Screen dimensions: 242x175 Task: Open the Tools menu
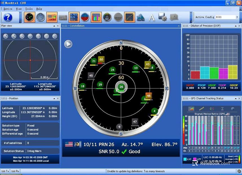click(29, 9)
